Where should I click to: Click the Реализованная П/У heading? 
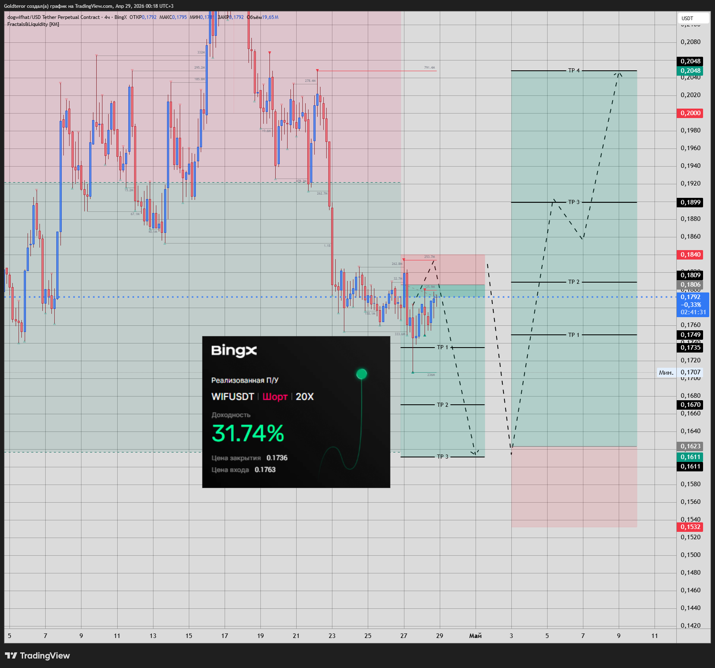pos(245,380)
